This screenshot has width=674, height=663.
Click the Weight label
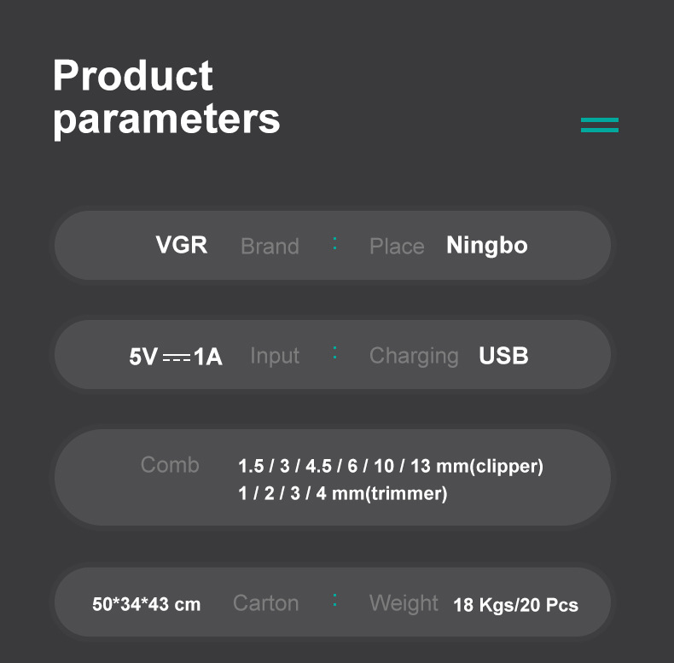[x=404, y=603]
